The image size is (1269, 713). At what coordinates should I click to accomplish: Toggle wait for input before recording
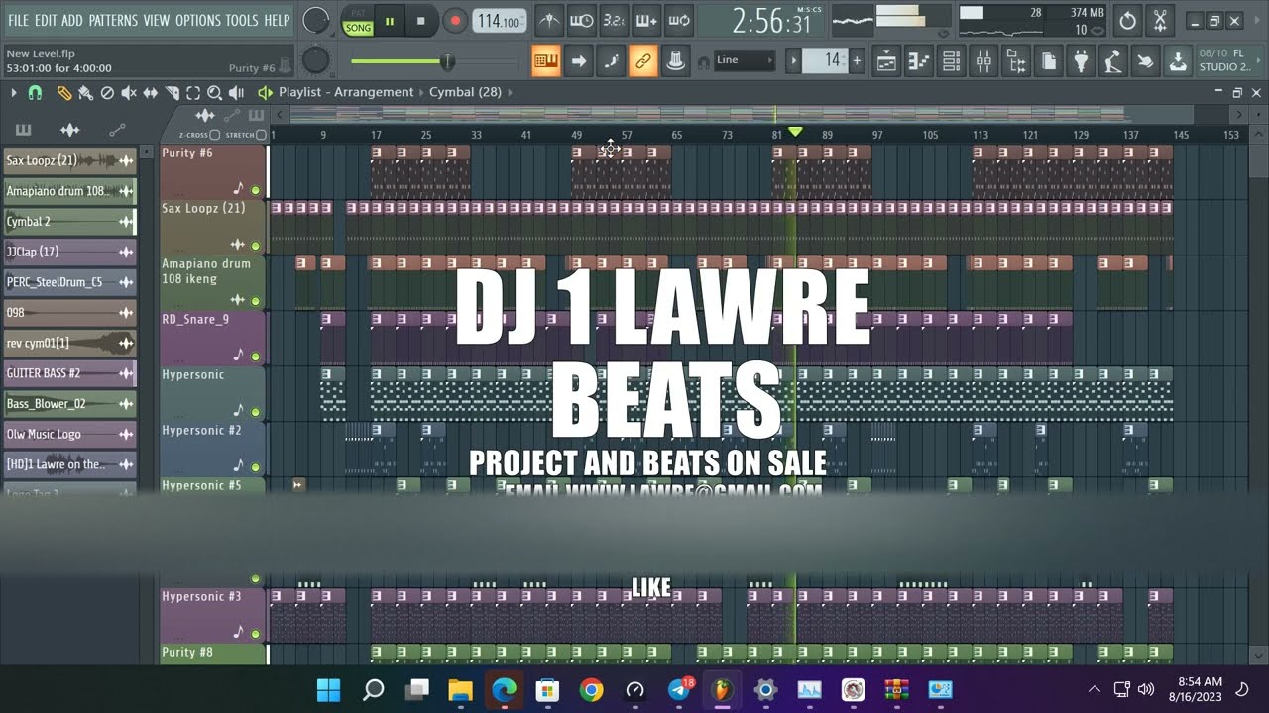pyautogui.click(x=581, y=20)
